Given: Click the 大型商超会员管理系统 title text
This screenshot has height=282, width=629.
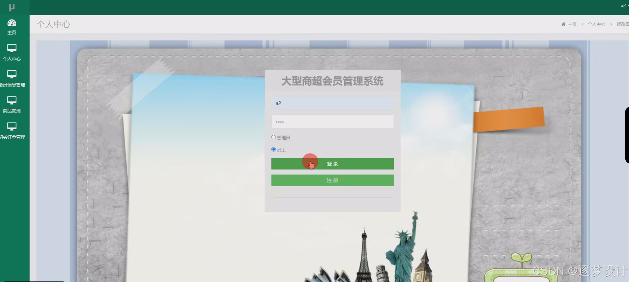Looking at the screenshot, I should 332,81.
